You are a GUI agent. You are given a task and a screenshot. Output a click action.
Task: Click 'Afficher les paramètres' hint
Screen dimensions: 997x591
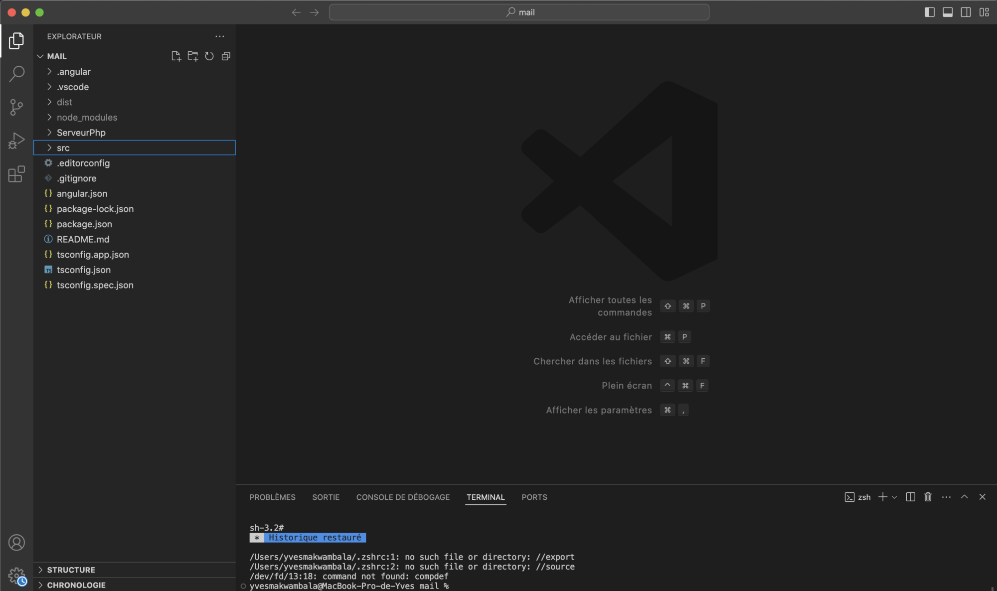[599, 410]
